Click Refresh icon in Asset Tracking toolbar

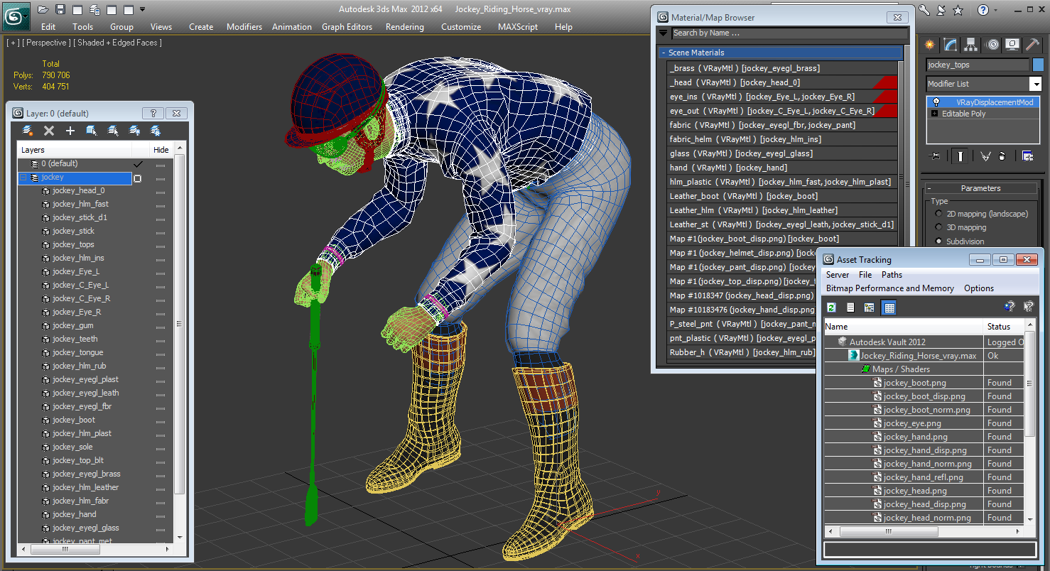pyautogui.click(x=832, y=307)
